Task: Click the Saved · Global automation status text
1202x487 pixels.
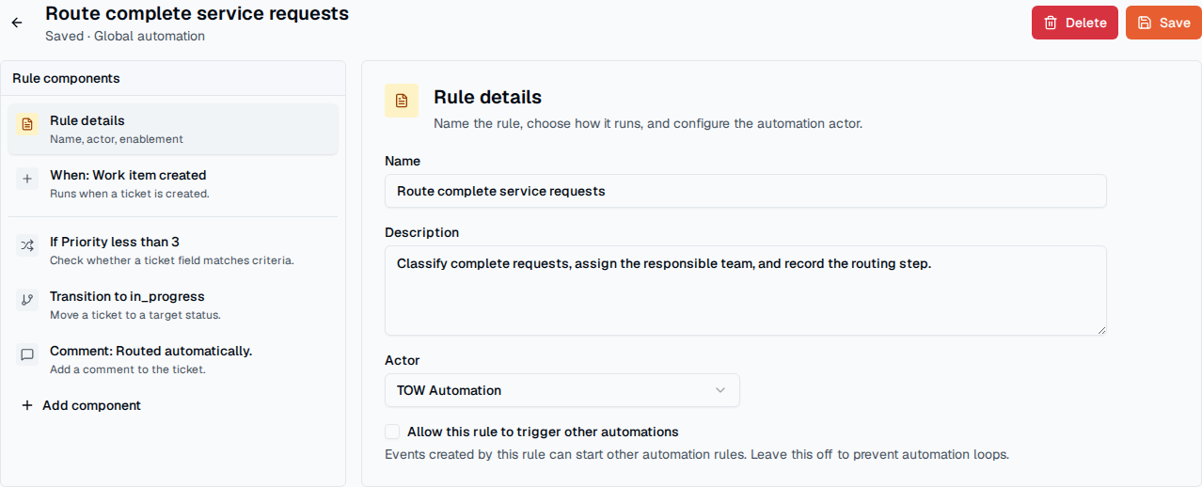Action: [x=125, y=36]
